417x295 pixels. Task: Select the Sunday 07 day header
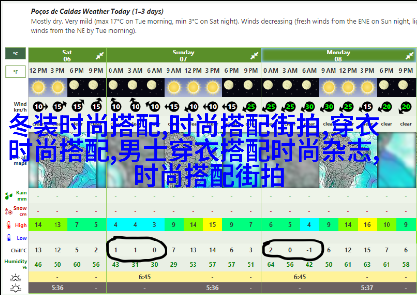click(183, 55)
